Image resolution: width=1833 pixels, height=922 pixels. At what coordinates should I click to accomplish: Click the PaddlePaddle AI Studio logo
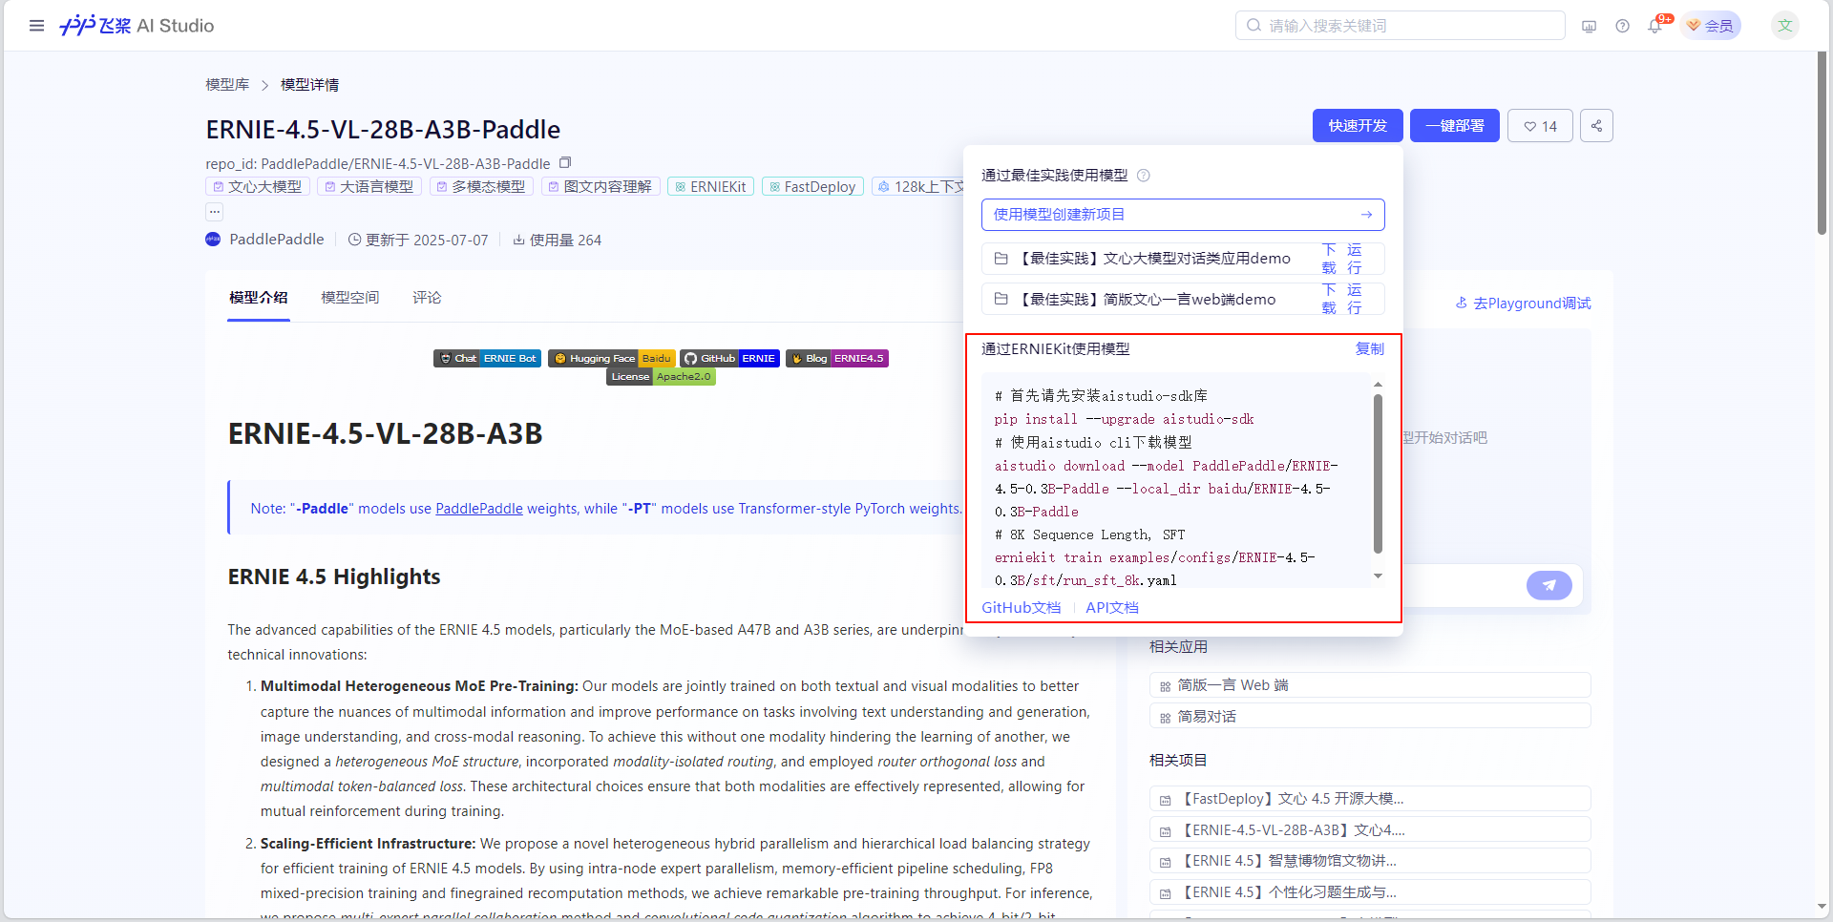pos(137,26)
